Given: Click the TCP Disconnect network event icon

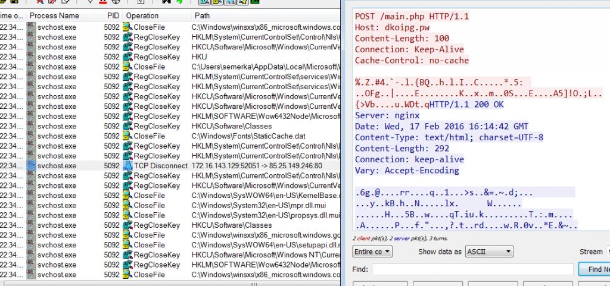Looking at the screenshot, I should (127, 165).
